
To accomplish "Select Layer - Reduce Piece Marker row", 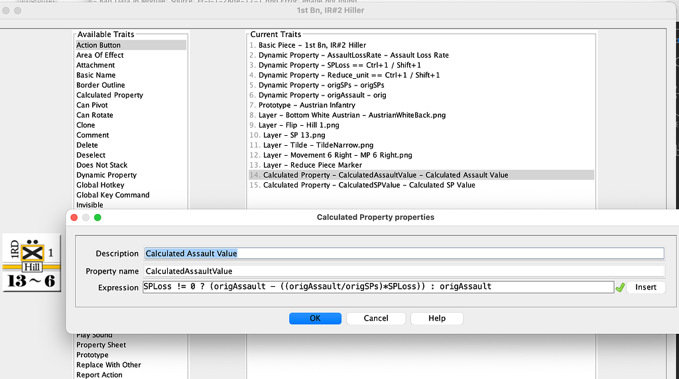I will click(x=421, y=165).
